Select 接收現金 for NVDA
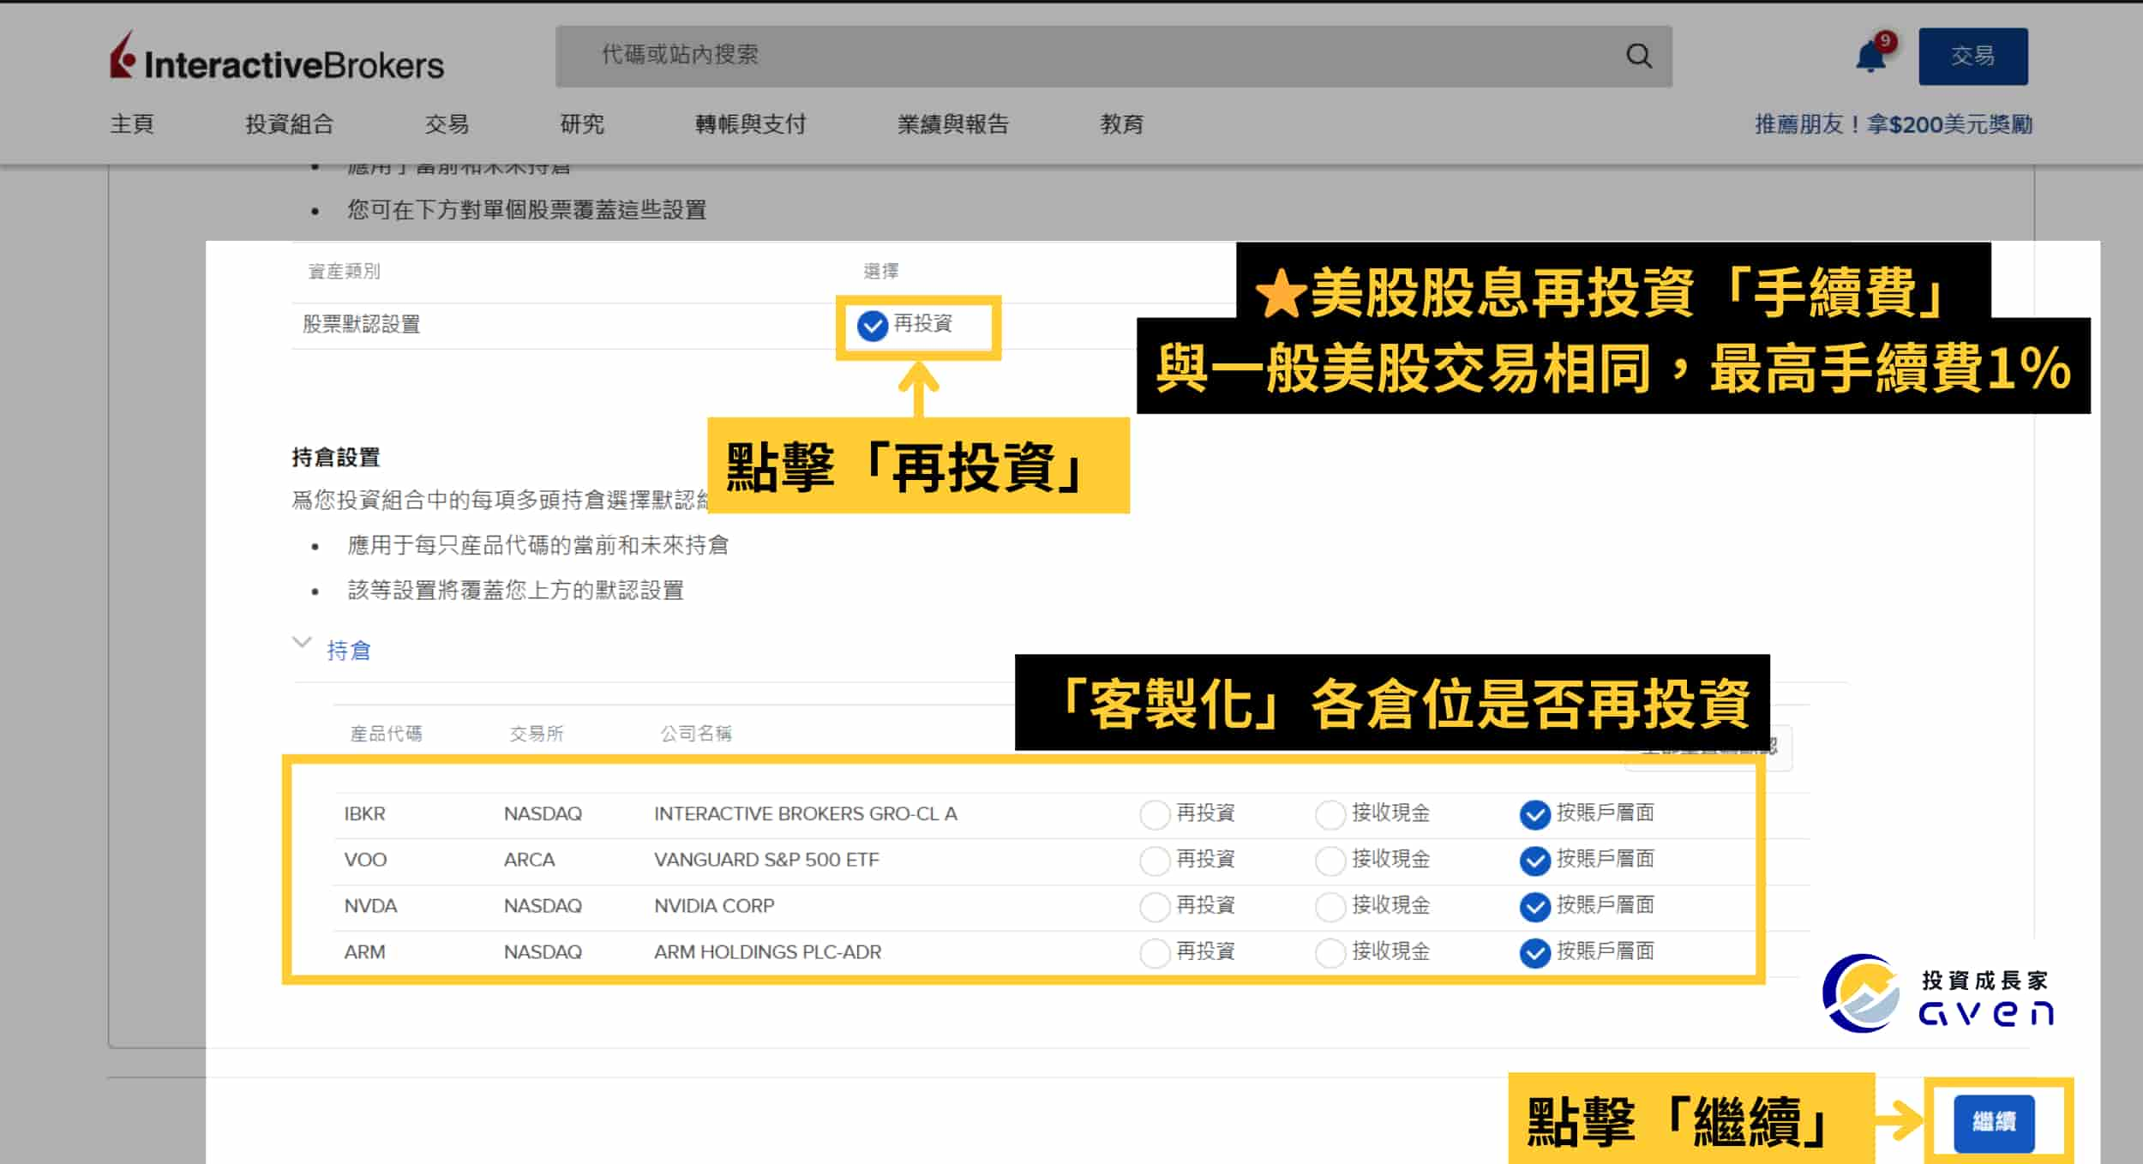The image size is (2143, 1164). coord(1330,906)
